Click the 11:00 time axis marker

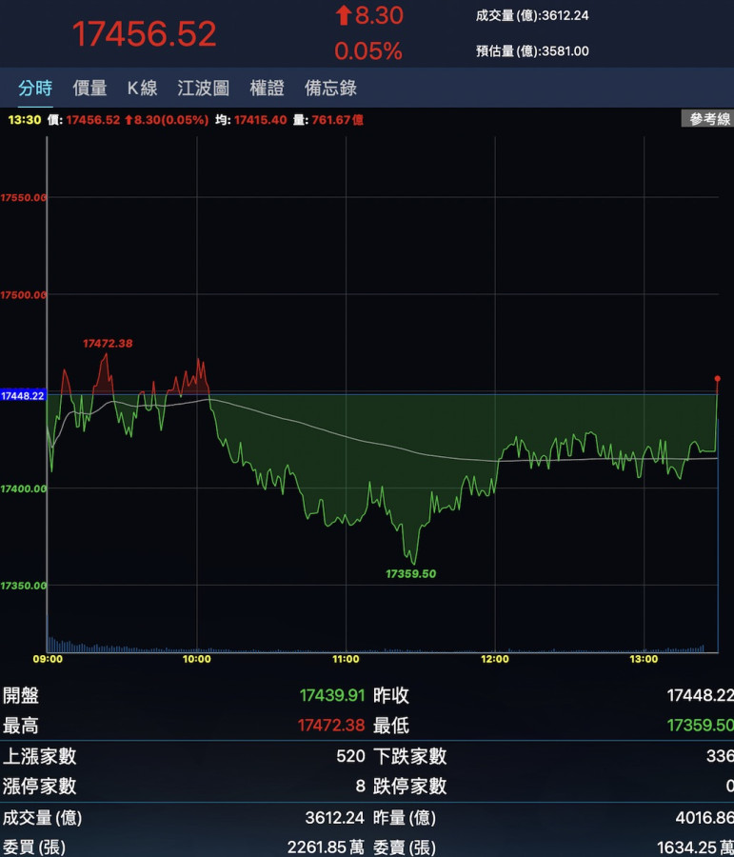click(x=346, y=659)
